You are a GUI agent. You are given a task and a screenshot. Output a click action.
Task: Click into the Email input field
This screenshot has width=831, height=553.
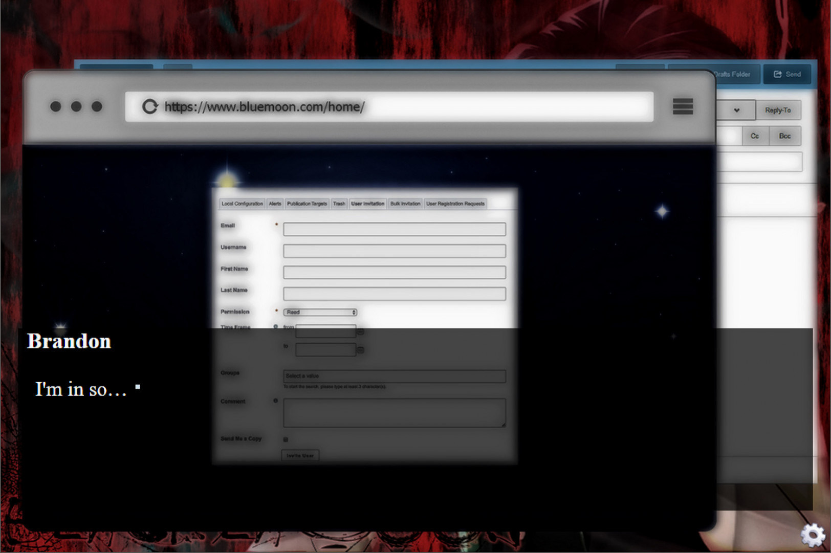(395, 229)
